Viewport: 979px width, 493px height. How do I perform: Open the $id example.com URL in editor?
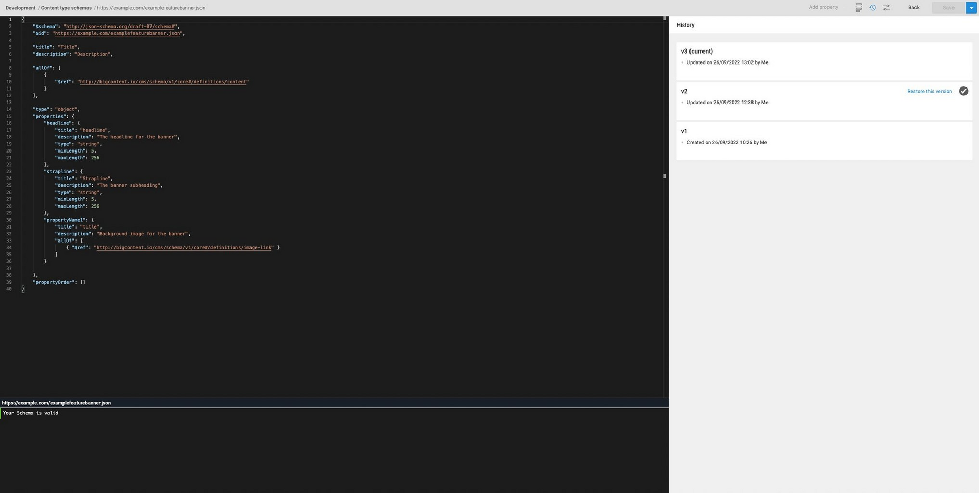tap(117, 33)
